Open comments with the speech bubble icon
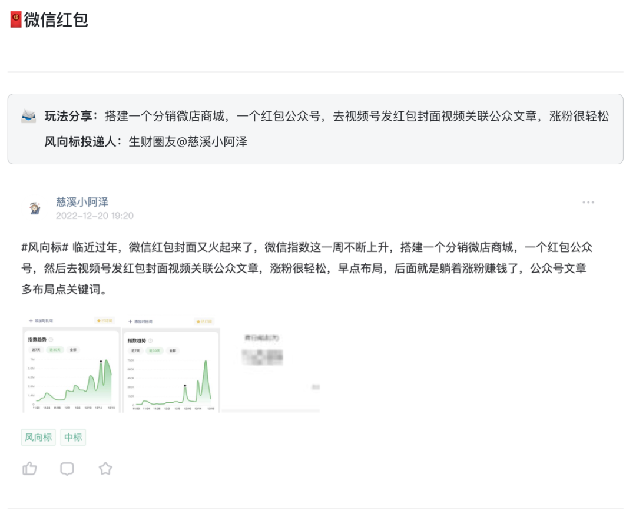This screenshot has height=520, width=636. [67, 469]
